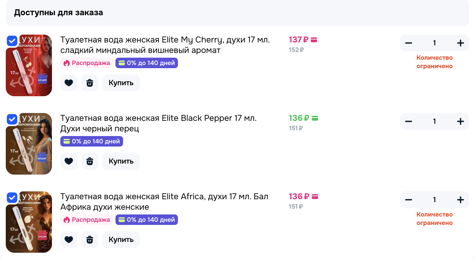The height and width of the screenshot is (259, 475).
Task: Increase Elite Africa quantity with plus
Action: pos(460,200)
